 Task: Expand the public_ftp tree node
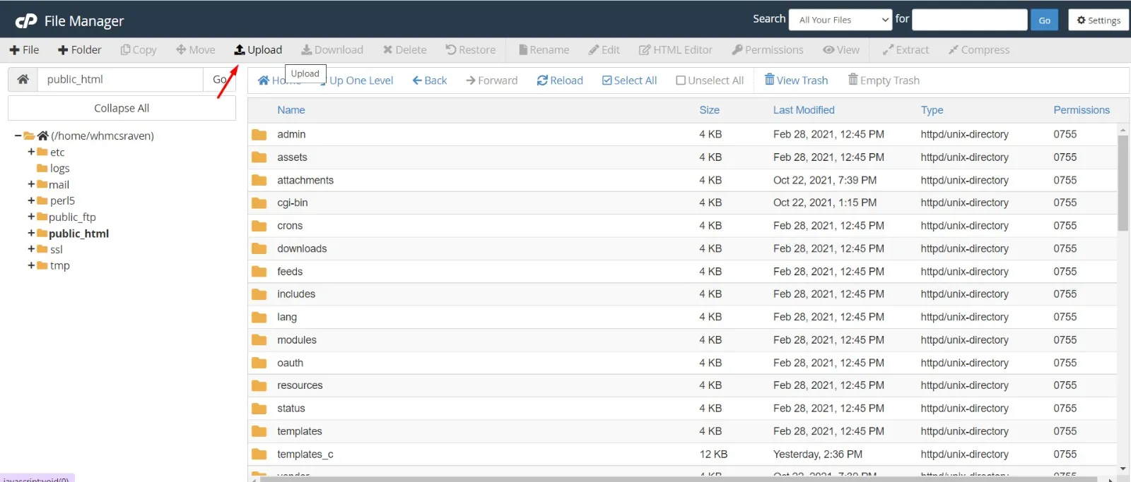pos(31,217)
